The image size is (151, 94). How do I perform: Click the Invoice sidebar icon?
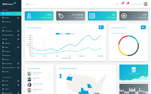click(x=3, y=59)
